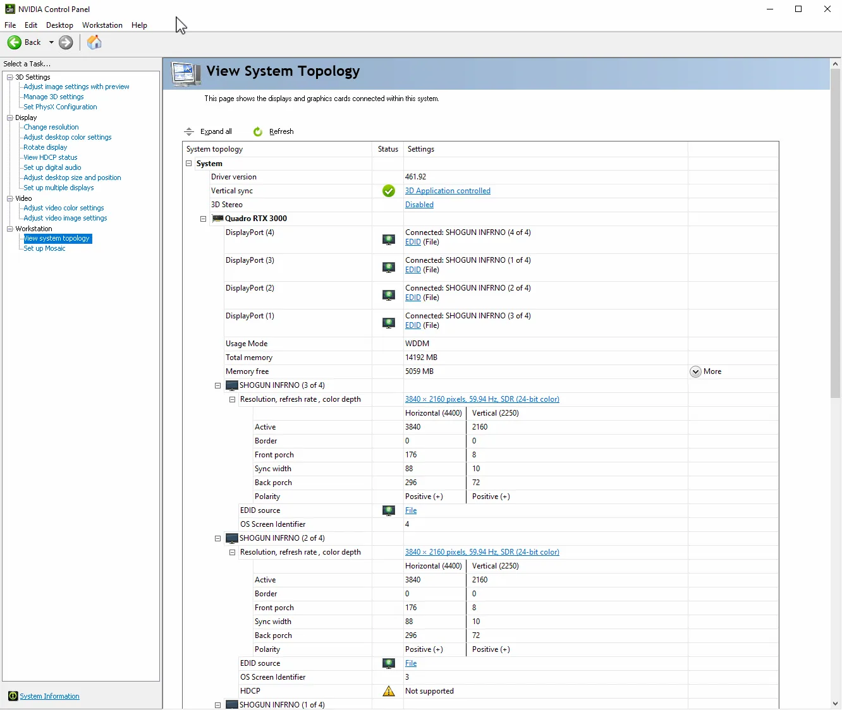Click the green Refresh icon
842x710 pixels.
pos(258,131)
